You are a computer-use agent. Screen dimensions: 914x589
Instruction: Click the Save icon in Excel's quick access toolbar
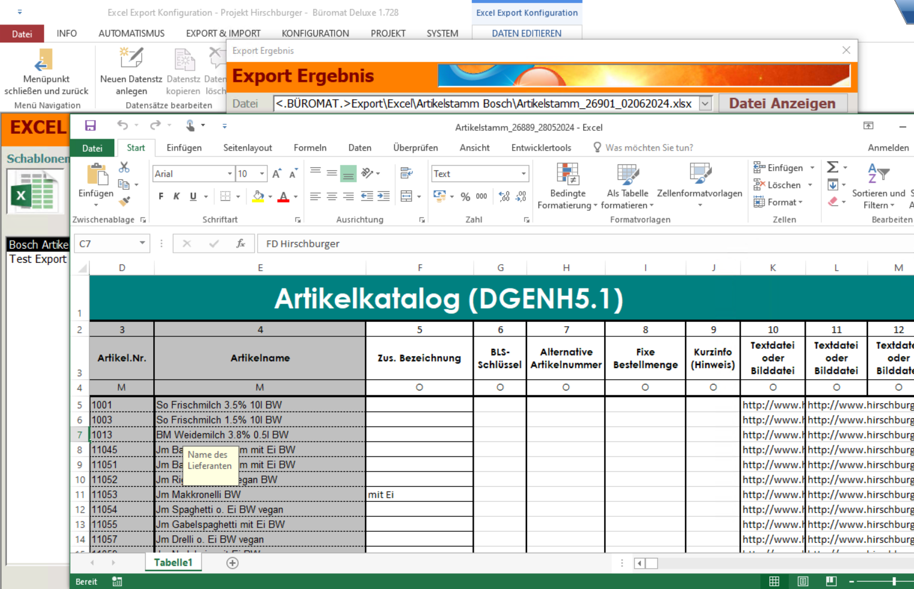(90, 125)
